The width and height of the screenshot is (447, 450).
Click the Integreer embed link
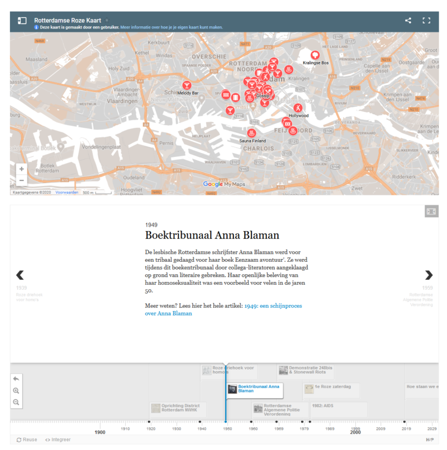(58, 439)
